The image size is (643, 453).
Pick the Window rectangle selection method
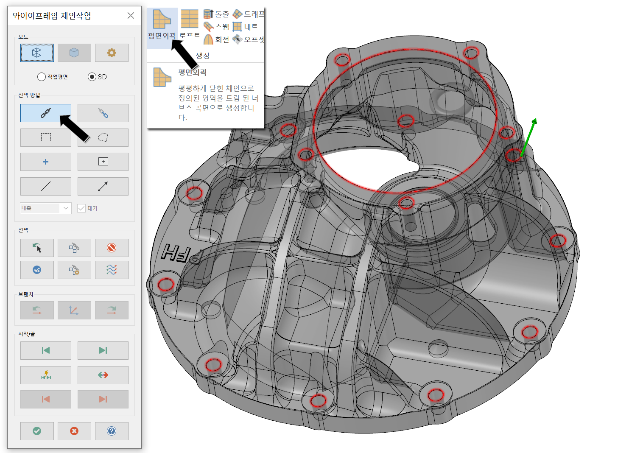point(46,137)
